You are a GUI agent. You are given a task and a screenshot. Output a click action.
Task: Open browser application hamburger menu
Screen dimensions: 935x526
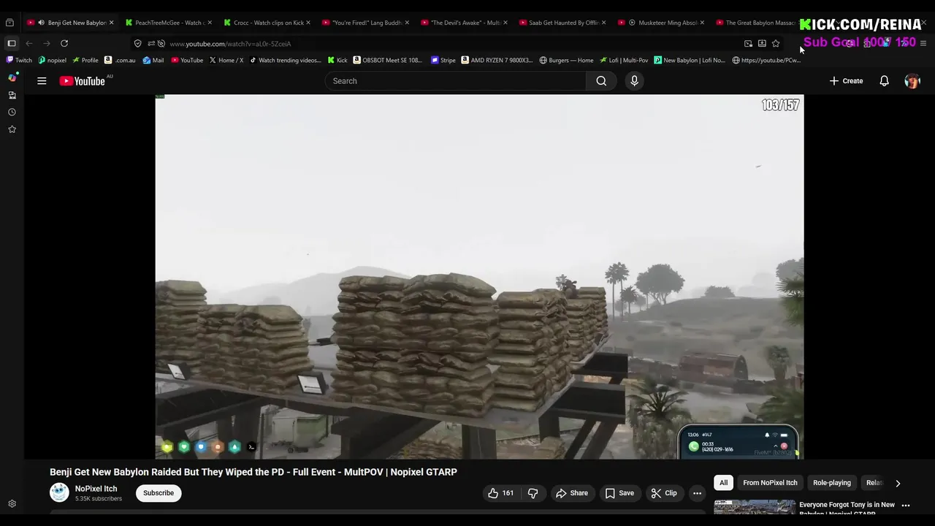(923, 44)
